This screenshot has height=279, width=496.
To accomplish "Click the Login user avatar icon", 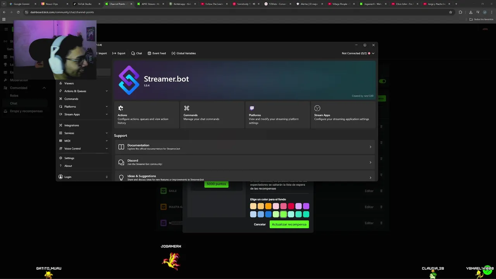I will click(x=60, y=177).
